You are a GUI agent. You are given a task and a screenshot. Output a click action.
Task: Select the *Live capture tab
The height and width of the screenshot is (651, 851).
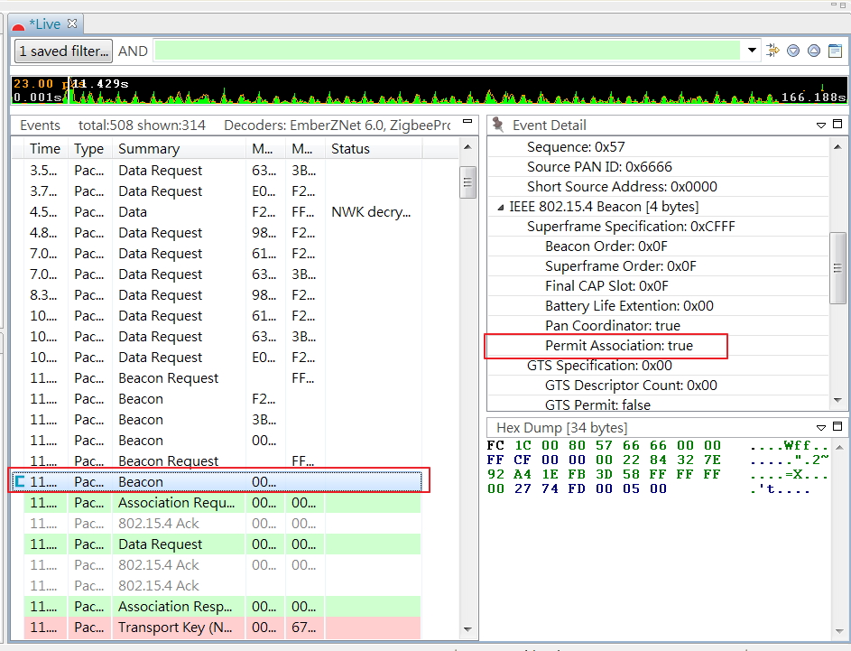point(43,23)
